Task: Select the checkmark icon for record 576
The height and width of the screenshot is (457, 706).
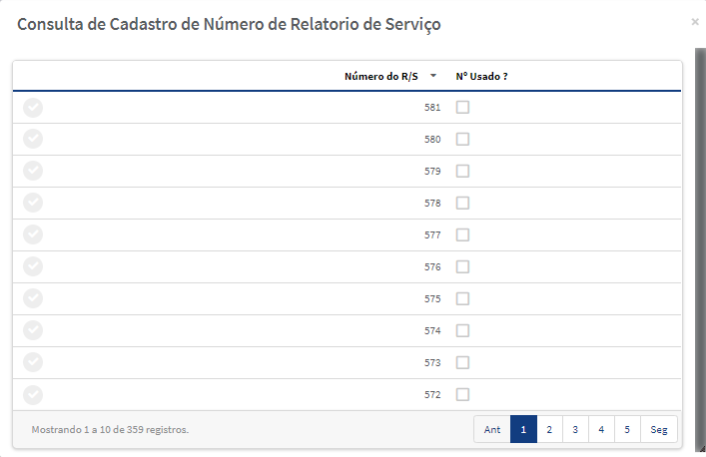Action: point(33,266)
